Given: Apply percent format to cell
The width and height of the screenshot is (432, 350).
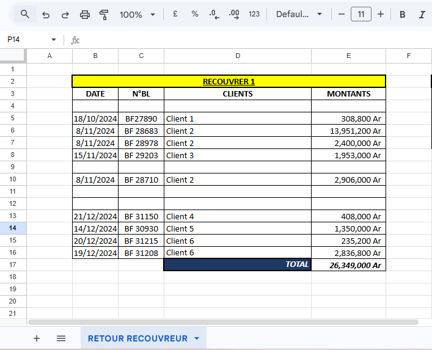Looking at the screenshot, I should (x=195, y=14).
